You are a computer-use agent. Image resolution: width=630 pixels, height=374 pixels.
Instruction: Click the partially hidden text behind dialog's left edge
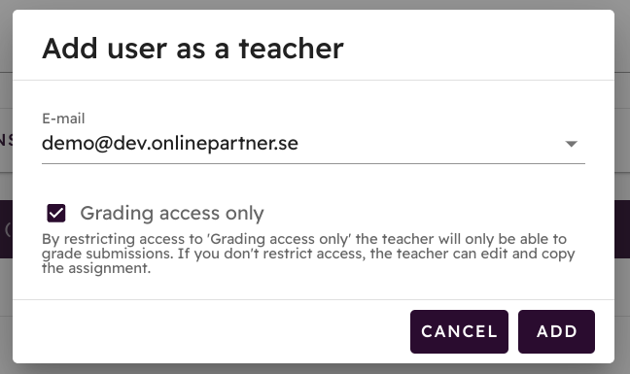(x=6, y=140)
